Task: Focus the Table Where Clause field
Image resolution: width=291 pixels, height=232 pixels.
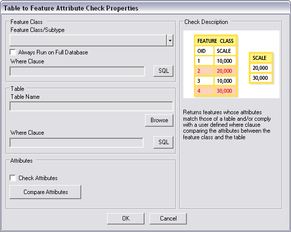Action: 76,143
